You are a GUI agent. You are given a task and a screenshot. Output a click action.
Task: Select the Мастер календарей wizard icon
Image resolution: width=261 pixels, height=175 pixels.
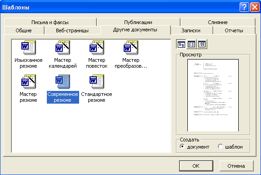click(x=63, y=48)
